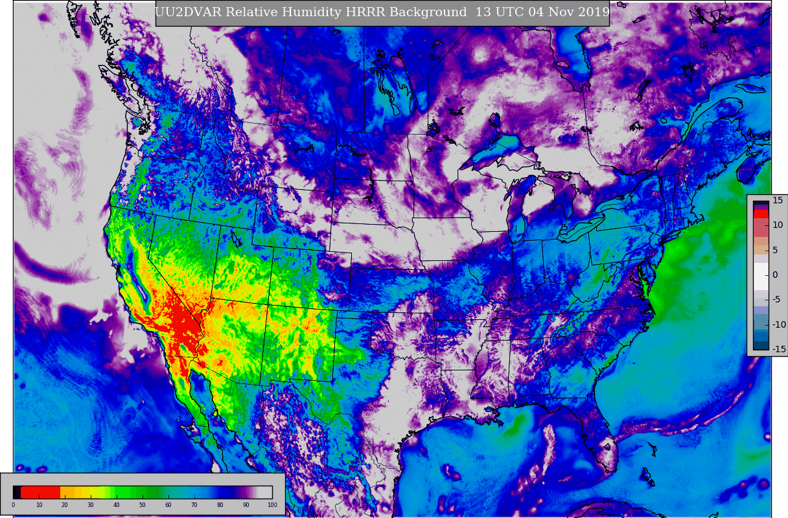The height and width of the screenshot is (518, 788).
Task: Click the '0' label on humidity colorbar
Action: click(13, 505)
